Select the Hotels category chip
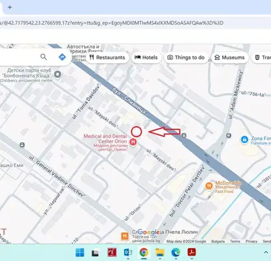The image size is (271, 261). click(146, 57)
